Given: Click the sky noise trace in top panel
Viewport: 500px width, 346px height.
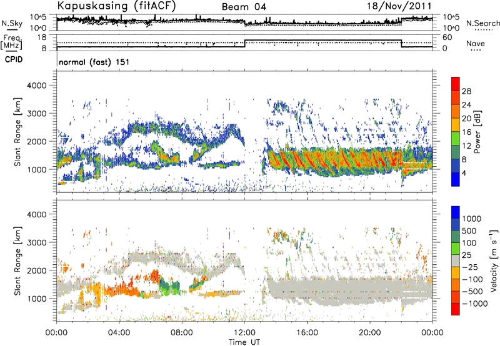Looking at the screenshot, I should [x=244, y=21].
